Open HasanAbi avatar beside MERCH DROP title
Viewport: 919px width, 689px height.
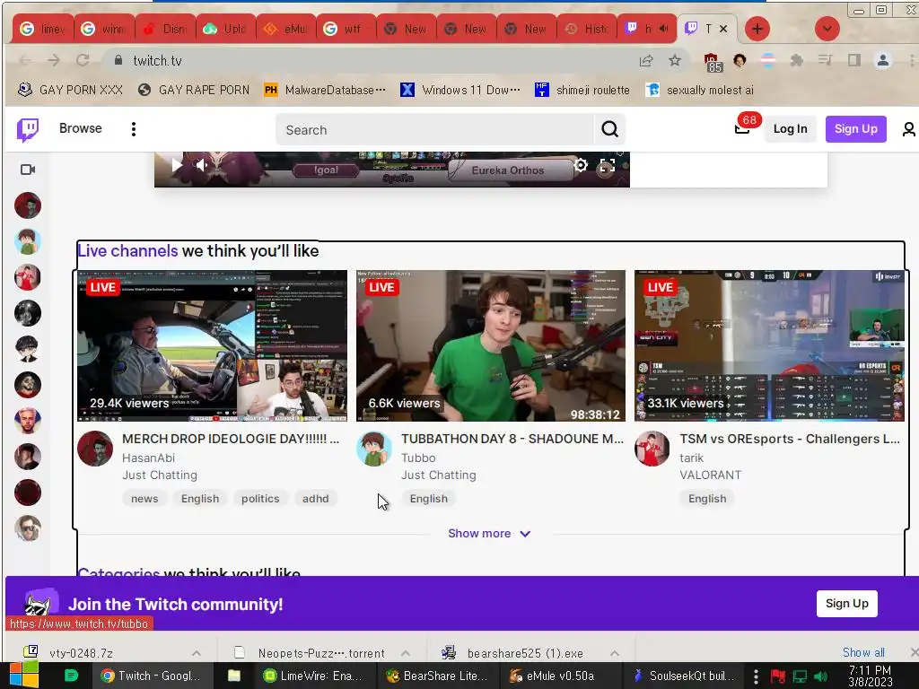point(95,449)
